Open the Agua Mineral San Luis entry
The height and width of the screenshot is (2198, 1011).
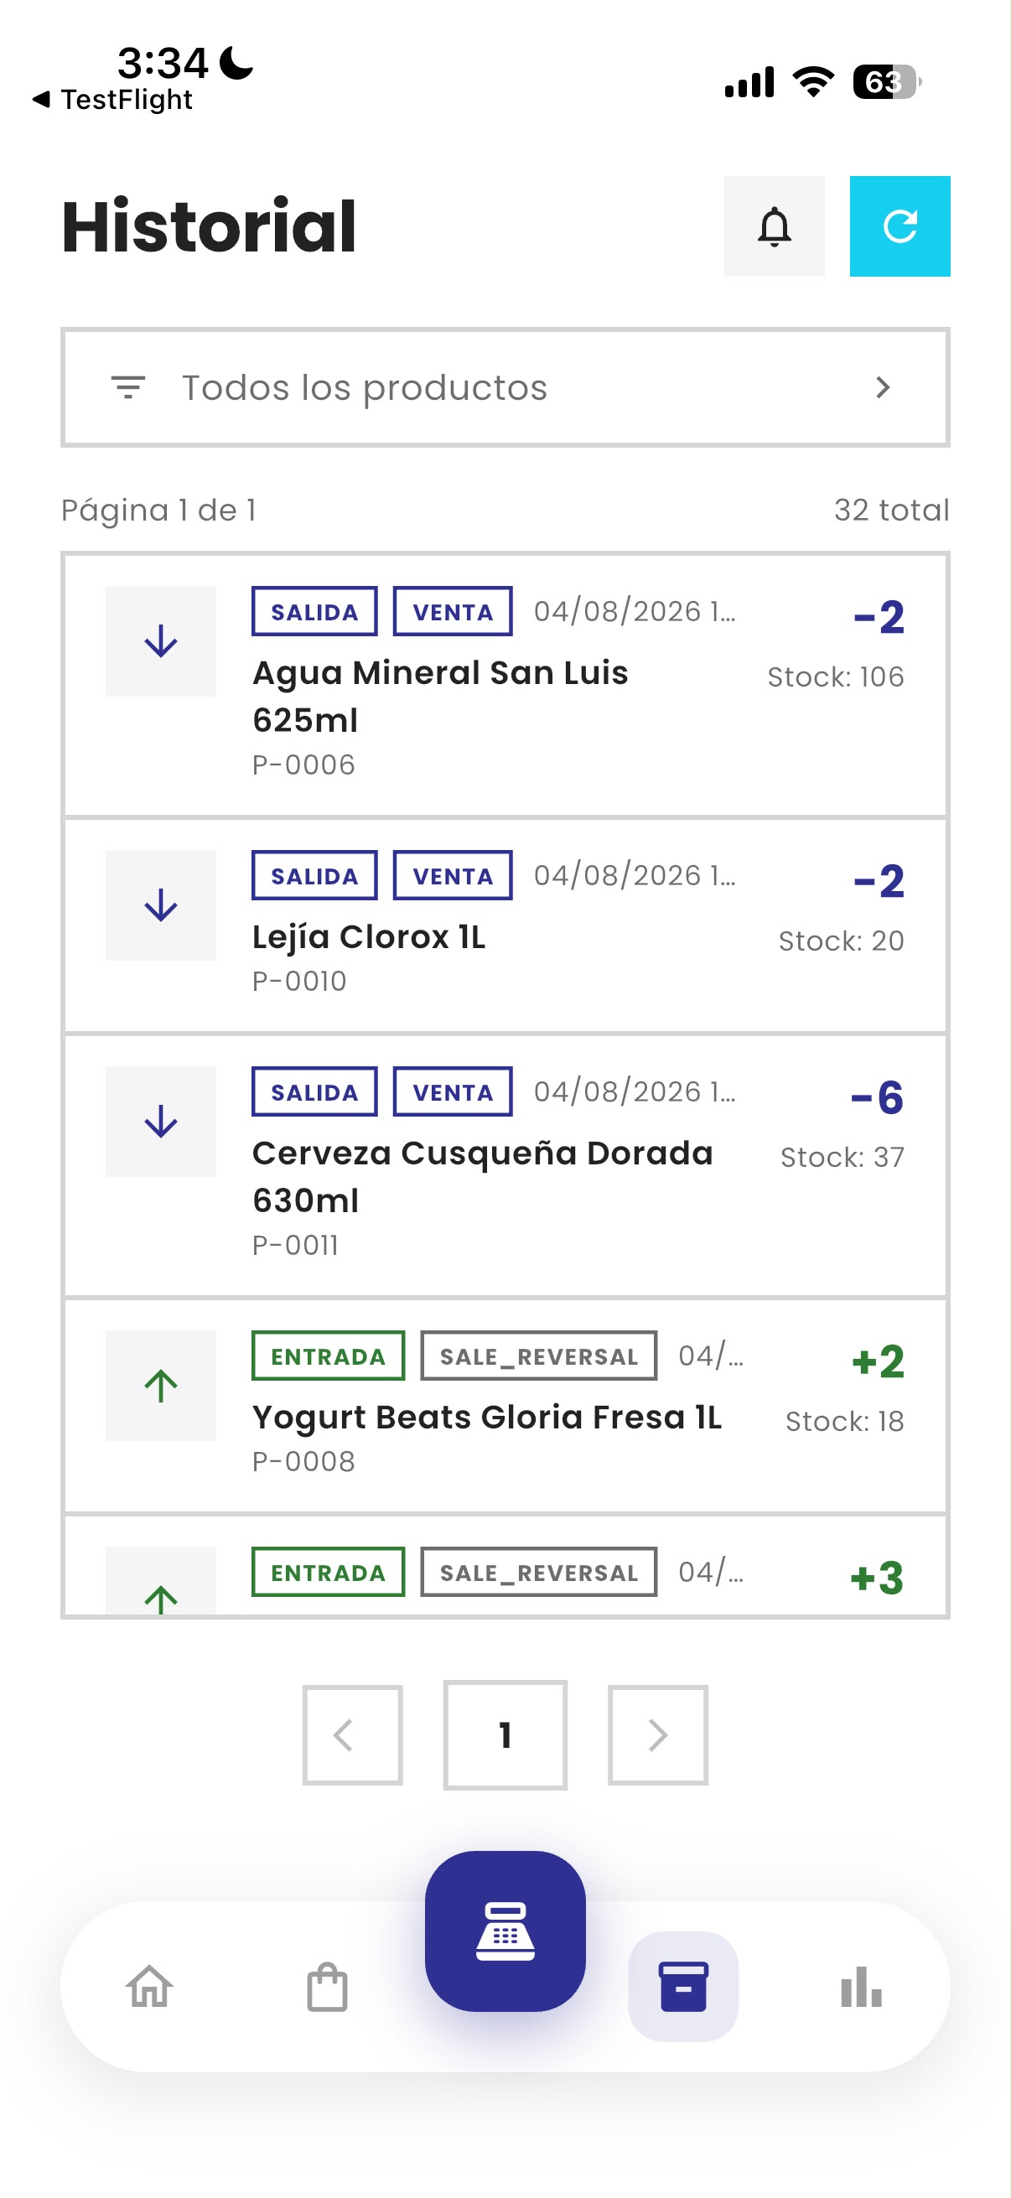[x=505, y=685]
